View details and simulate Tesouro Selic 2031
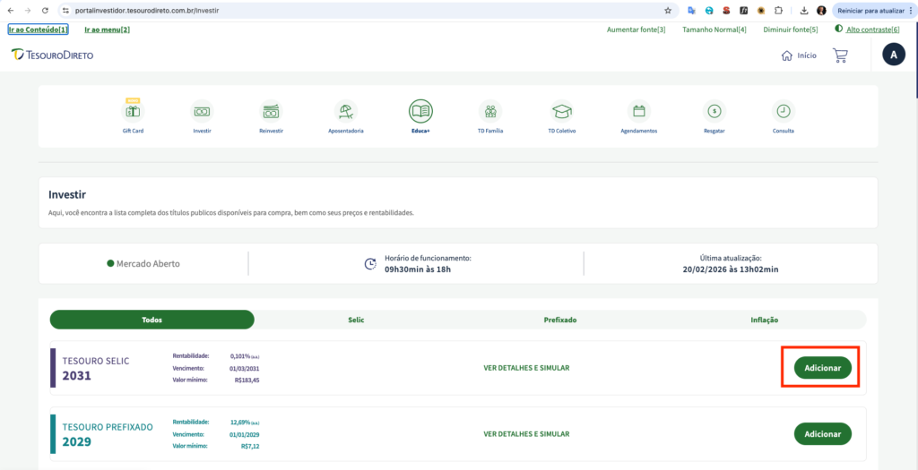 coord(526,368)
